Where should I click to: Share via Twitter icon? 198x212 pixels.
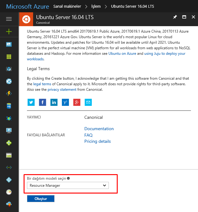31,102
